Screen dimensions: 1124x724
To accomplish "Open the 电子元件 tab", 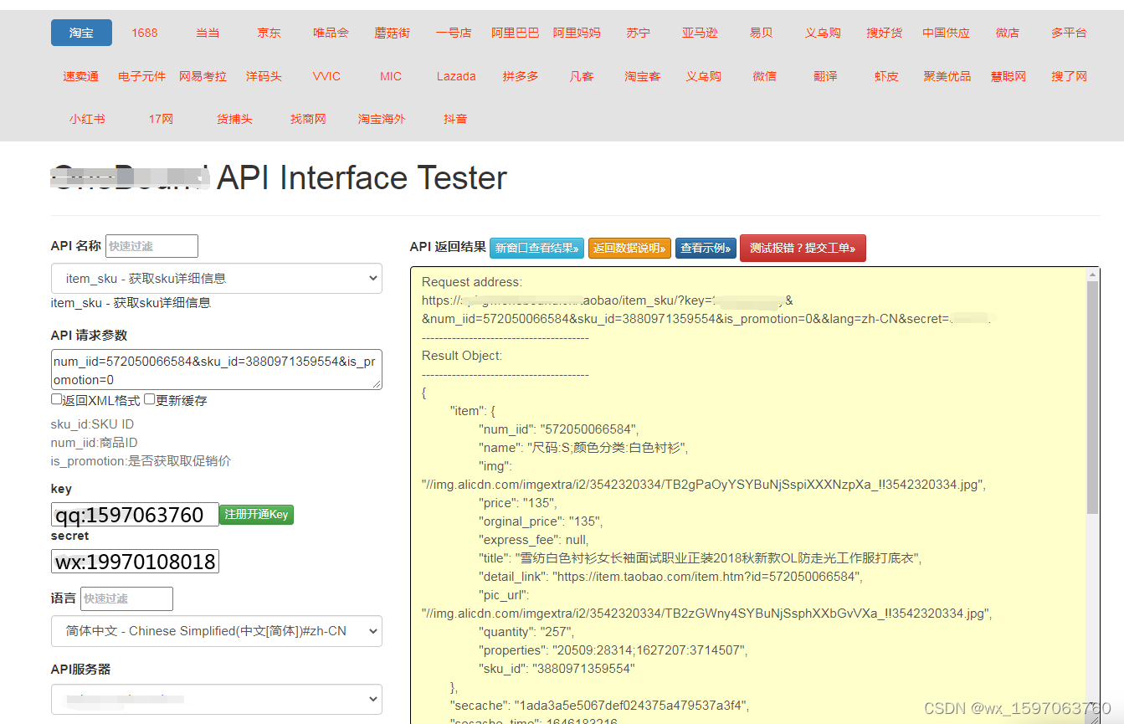I will [142, 76].
